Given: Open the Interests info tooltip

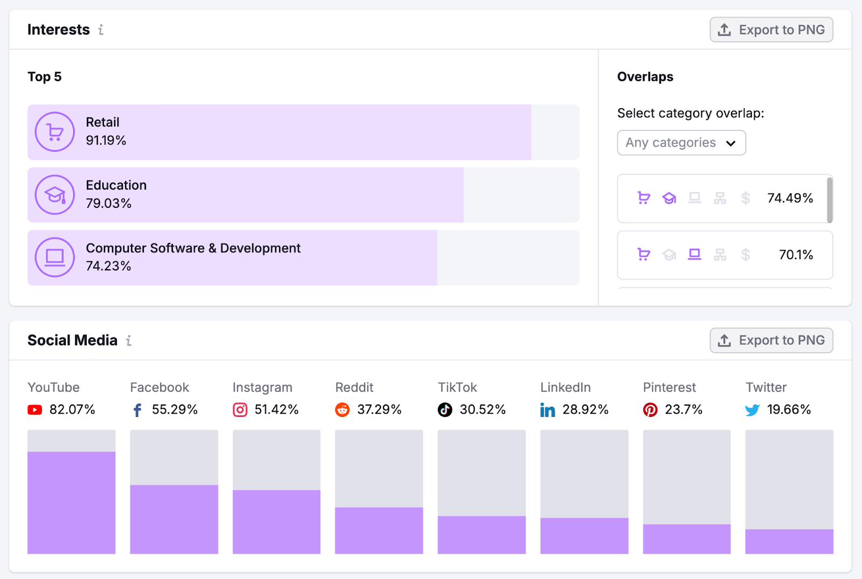Looking at the screenshot, I should point(101,31).
